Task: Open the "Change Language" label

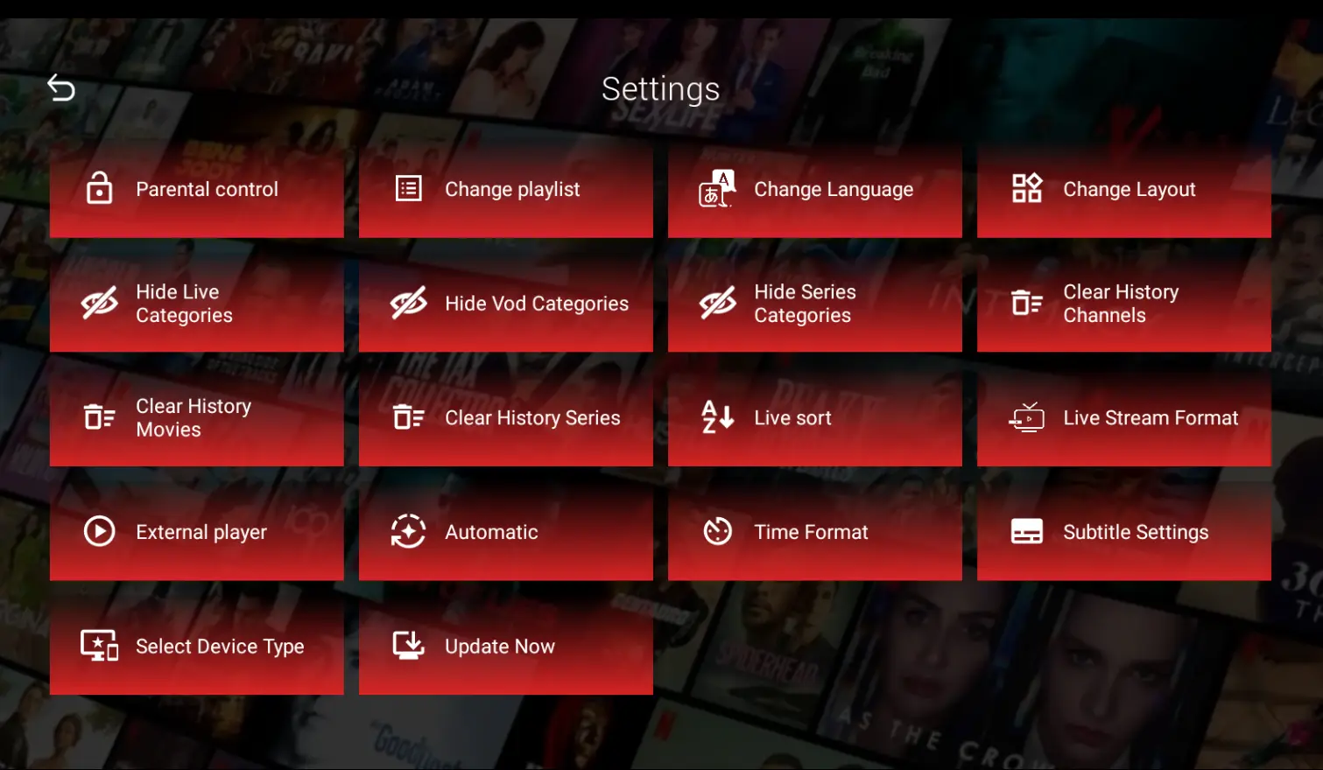Action: [x=834, y=189]
